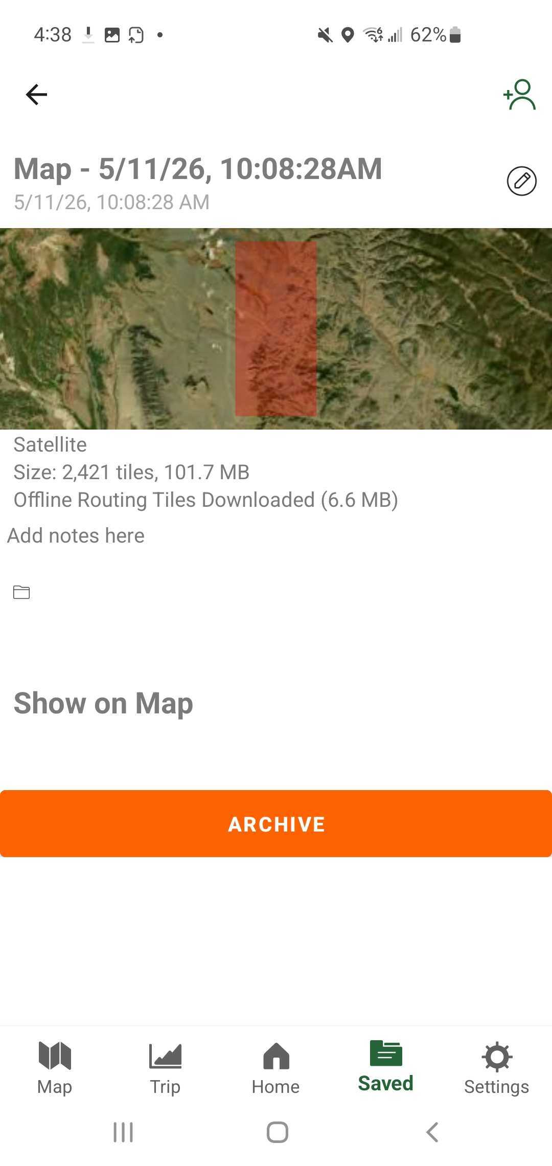
Task: Tap the Android home navigation button
Action: click(277, 1132)
